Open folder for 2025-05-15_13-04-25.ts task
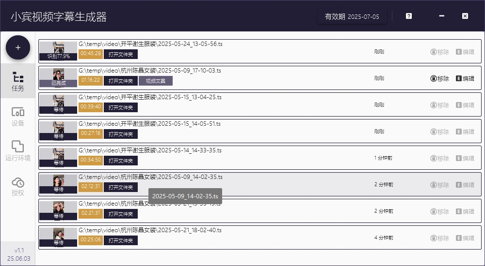485x266 pixels. [x=120, y=107]
